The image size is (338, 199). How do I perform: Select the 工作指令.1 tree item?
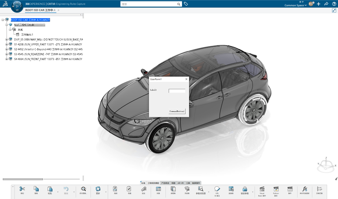coord(27,34)
